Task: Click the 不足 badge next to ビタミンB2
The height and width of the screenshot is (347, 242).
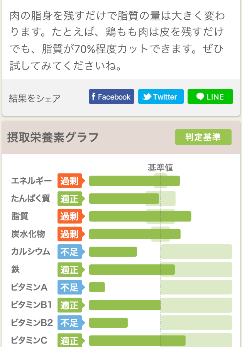Action: [69, 323]
